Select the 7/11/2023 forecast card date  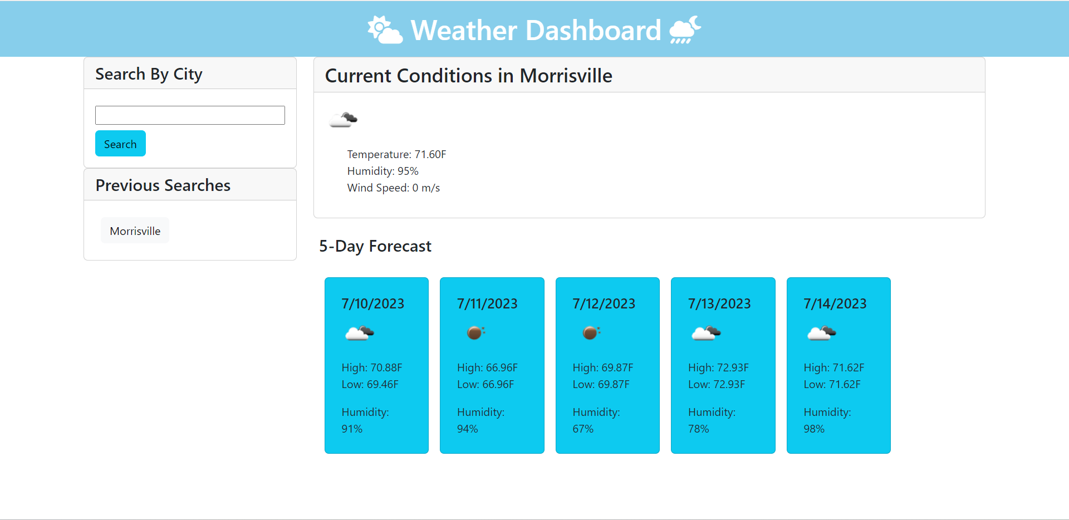[x=487, y=303]
